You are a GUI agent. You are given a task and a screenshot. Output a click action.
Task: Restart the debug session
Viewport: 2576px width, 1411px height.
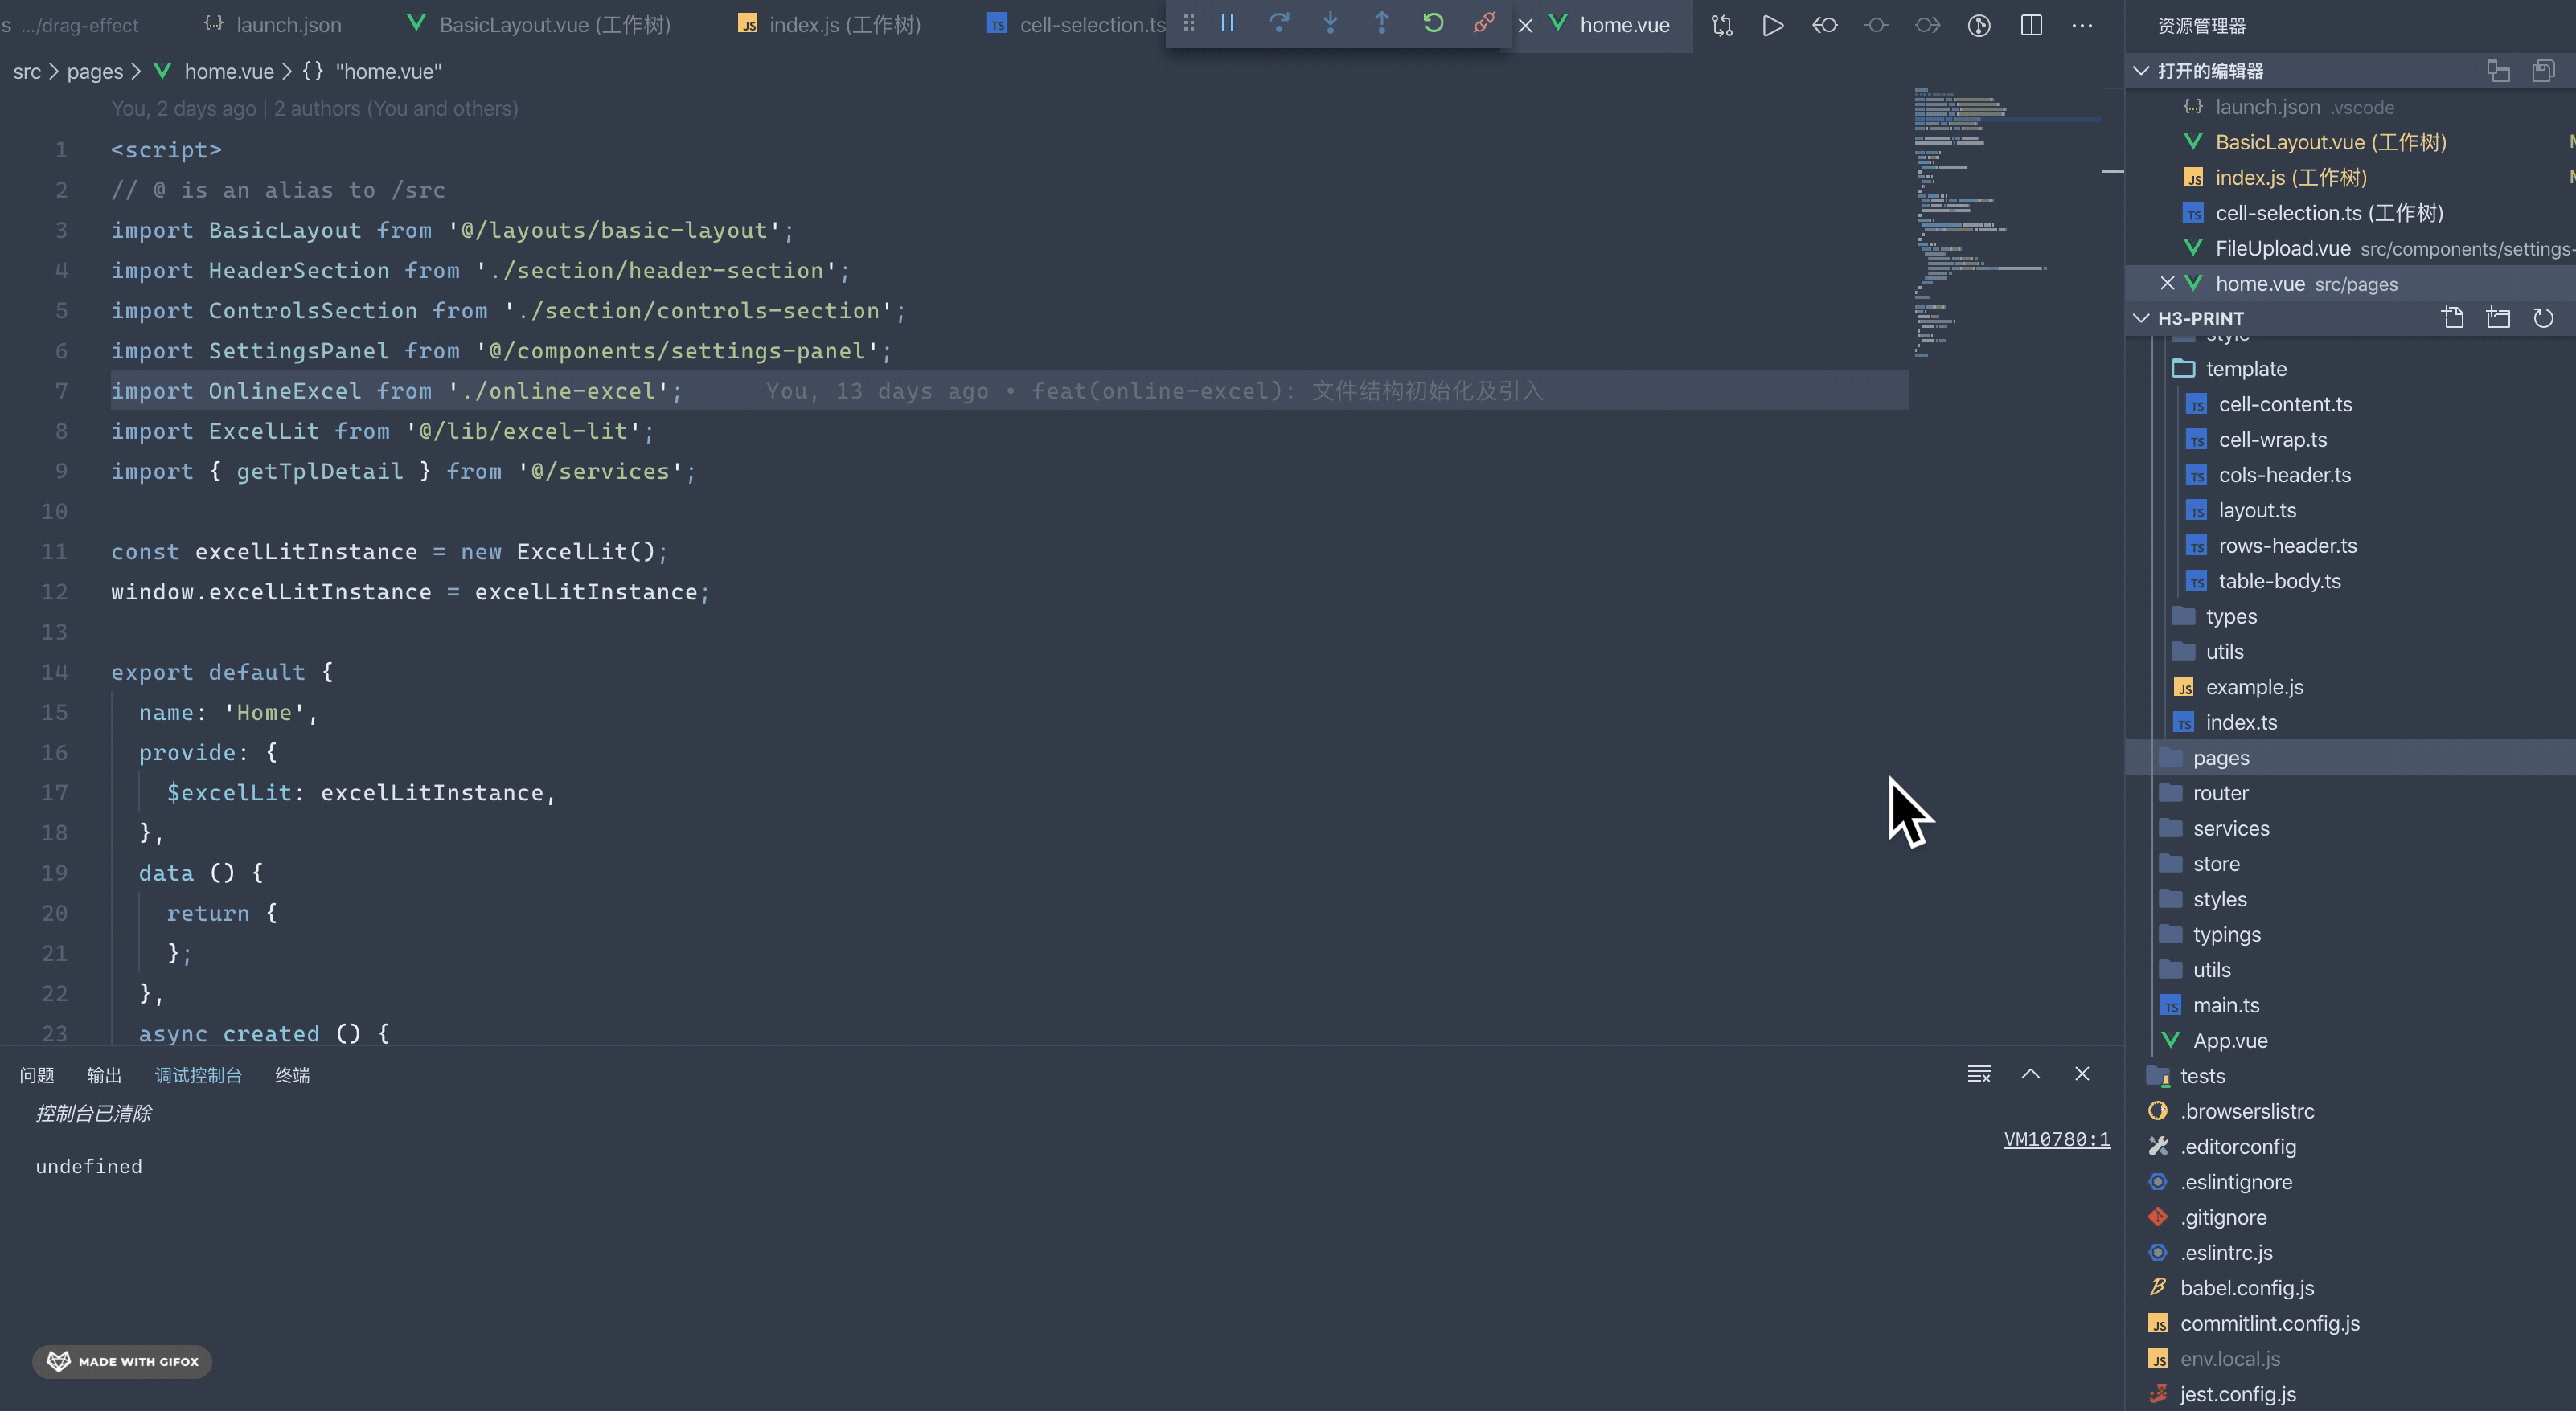(1433, 23)
